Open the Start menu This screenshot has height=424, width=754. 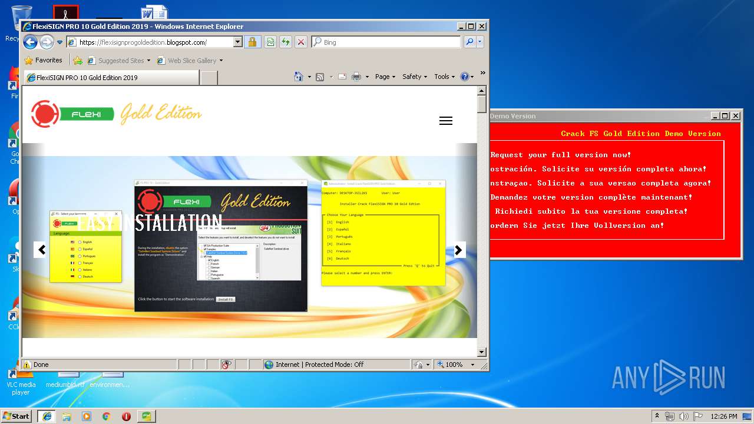pos(16,416)
